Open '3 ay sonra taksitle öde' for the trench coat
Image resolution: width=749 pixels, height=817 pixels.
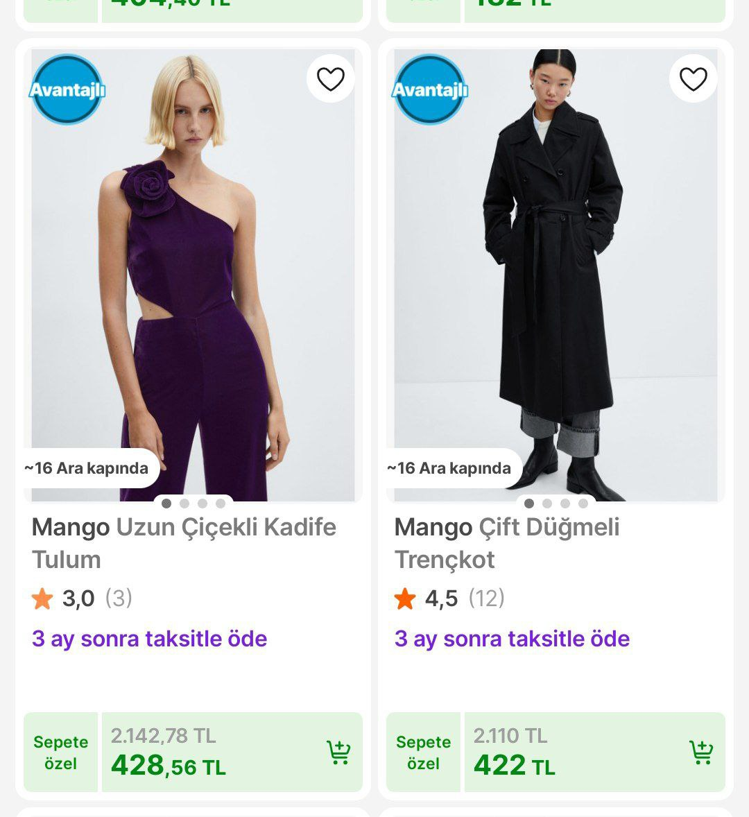(x=512, y=639)
